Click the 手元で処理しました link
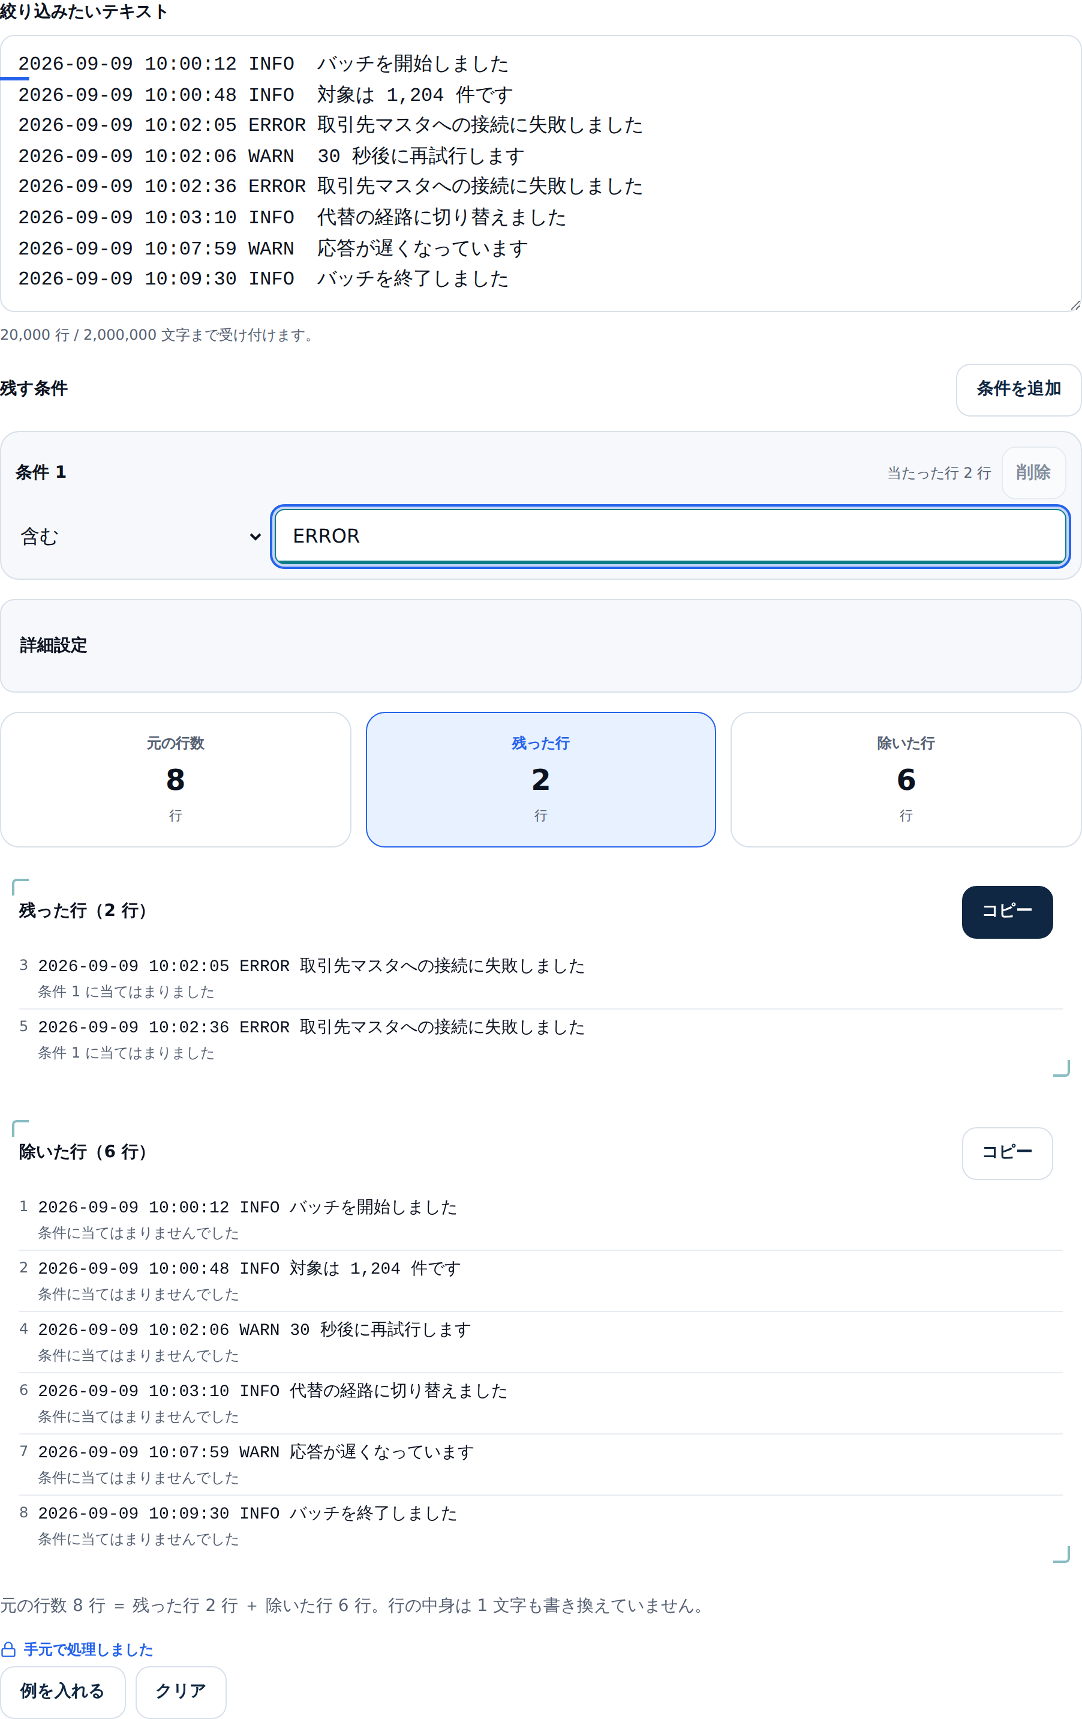1082x1719 pixels. pos(88,1650)
